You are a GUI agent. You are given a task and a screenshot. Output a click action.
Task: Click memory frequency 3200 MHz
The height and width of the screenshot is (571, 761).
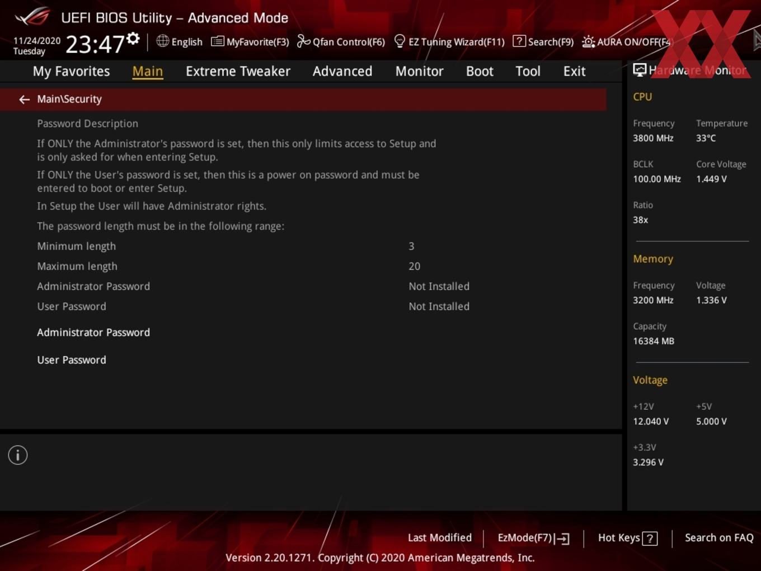coord(653,300)
